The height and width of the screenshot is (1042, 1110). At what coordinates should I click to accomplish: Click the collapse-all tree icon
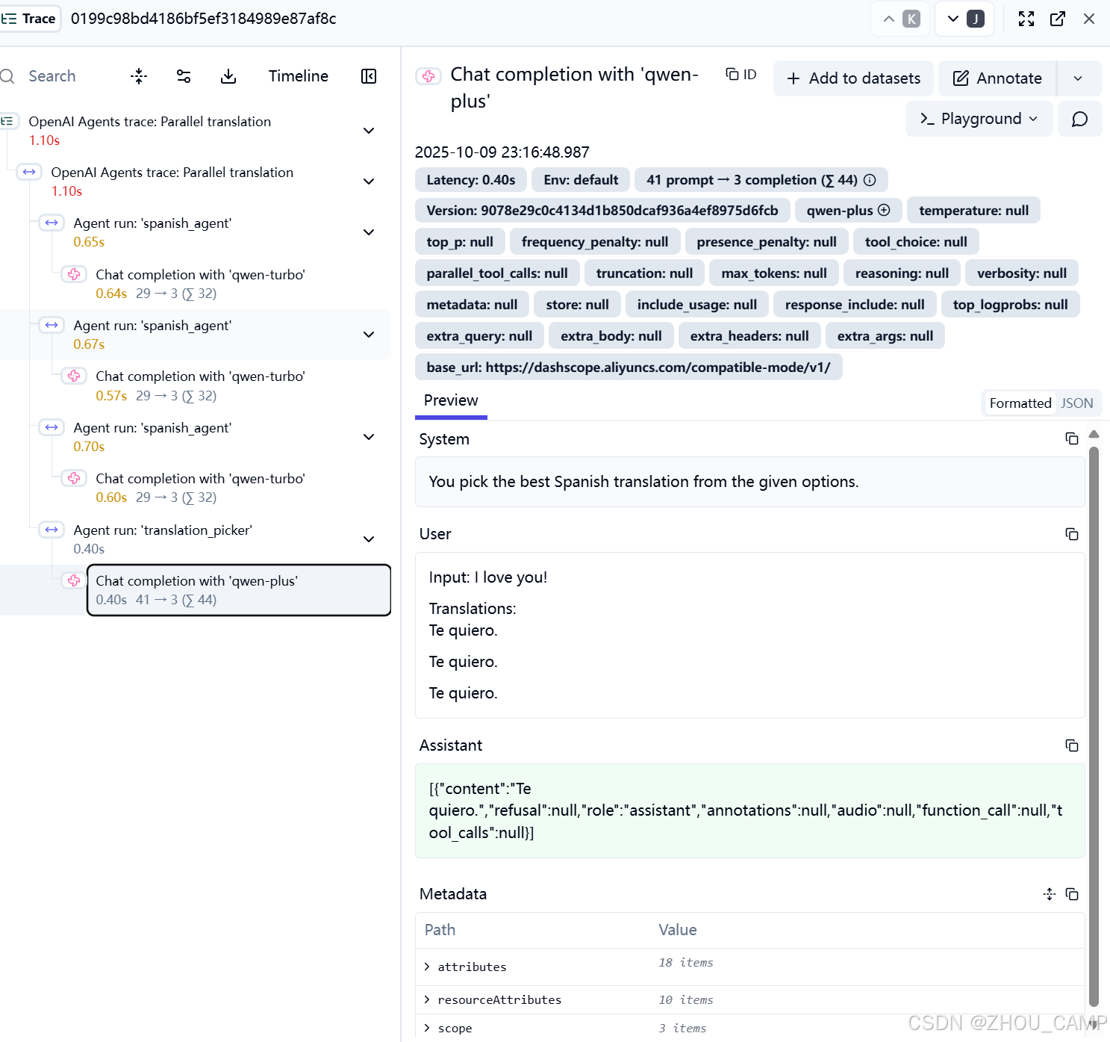139,76
